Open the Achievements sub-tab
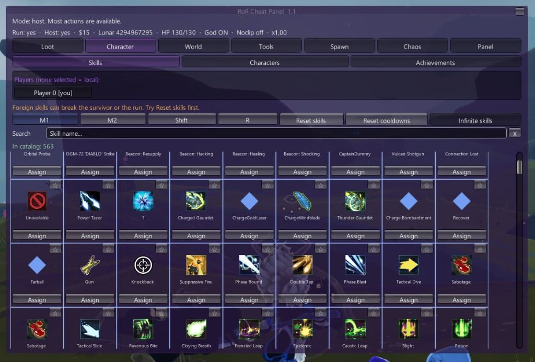Viewport: 535px width, 362px height. 435,63
